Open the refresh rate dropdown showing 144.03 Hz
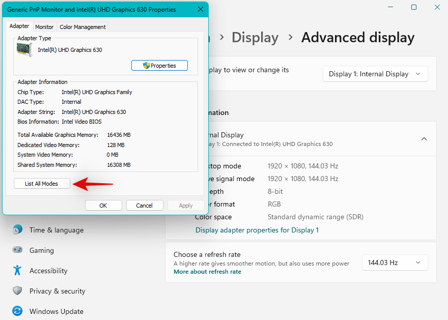 point(395,263)
